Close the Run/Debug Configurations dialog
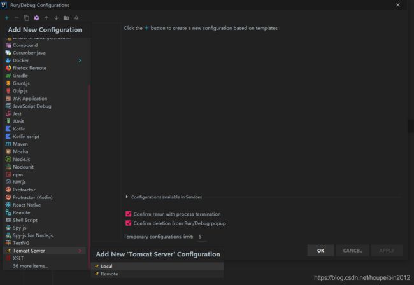This screenshot has width=414, height=285. [397, 5]
